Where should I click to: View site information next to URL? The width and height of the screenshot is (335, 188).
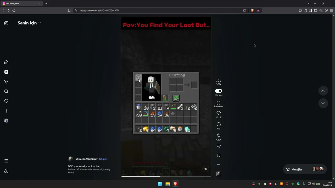click(76, 10)
